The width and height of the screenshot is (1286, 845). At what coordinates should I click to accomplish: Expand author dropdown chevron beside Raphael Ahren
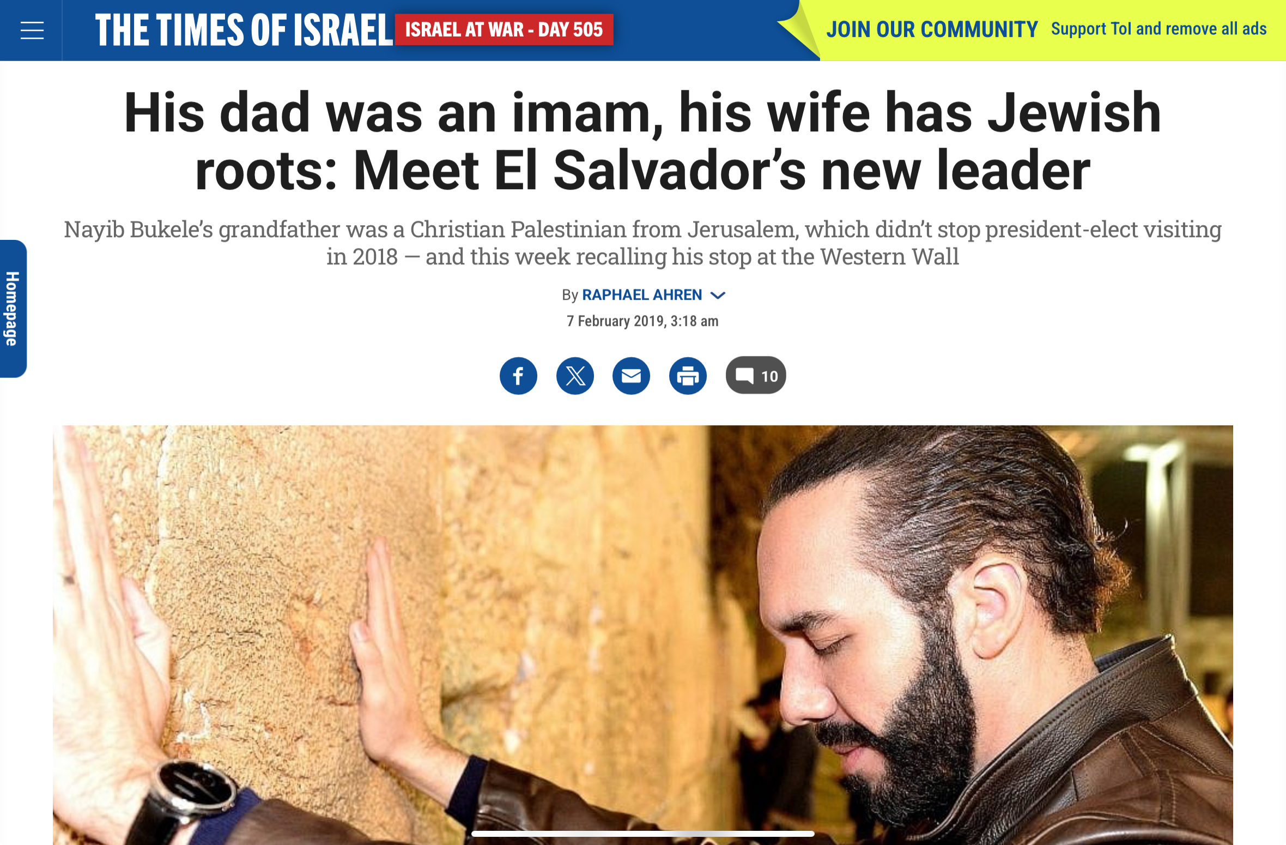[x=718, y=295]
